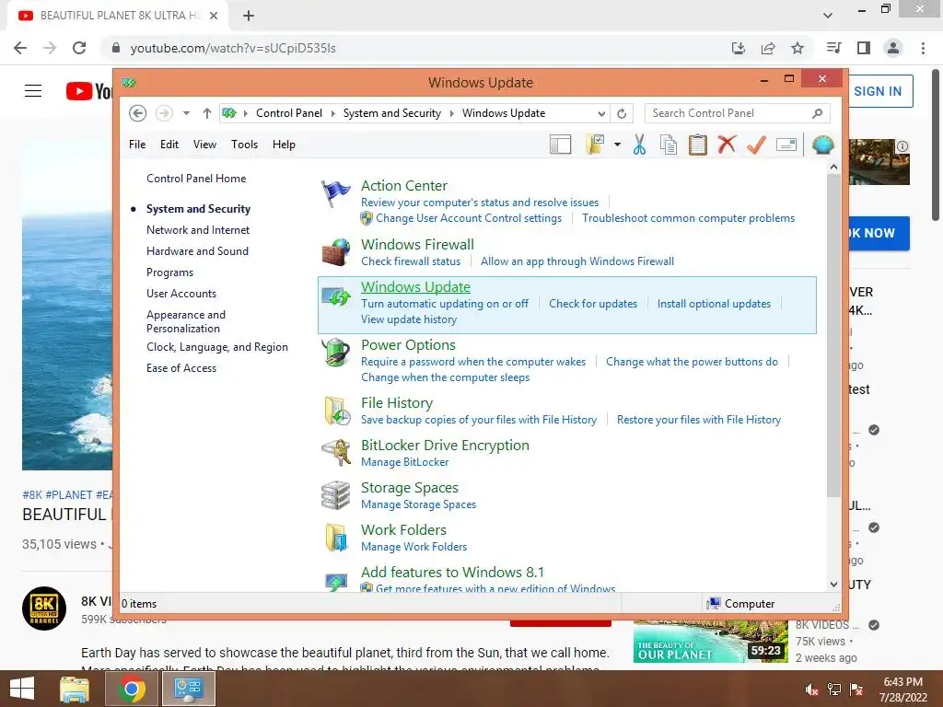This screenshot has height=707, width=943.
Task: Bookmark this page with star icon
Action: 797,48
